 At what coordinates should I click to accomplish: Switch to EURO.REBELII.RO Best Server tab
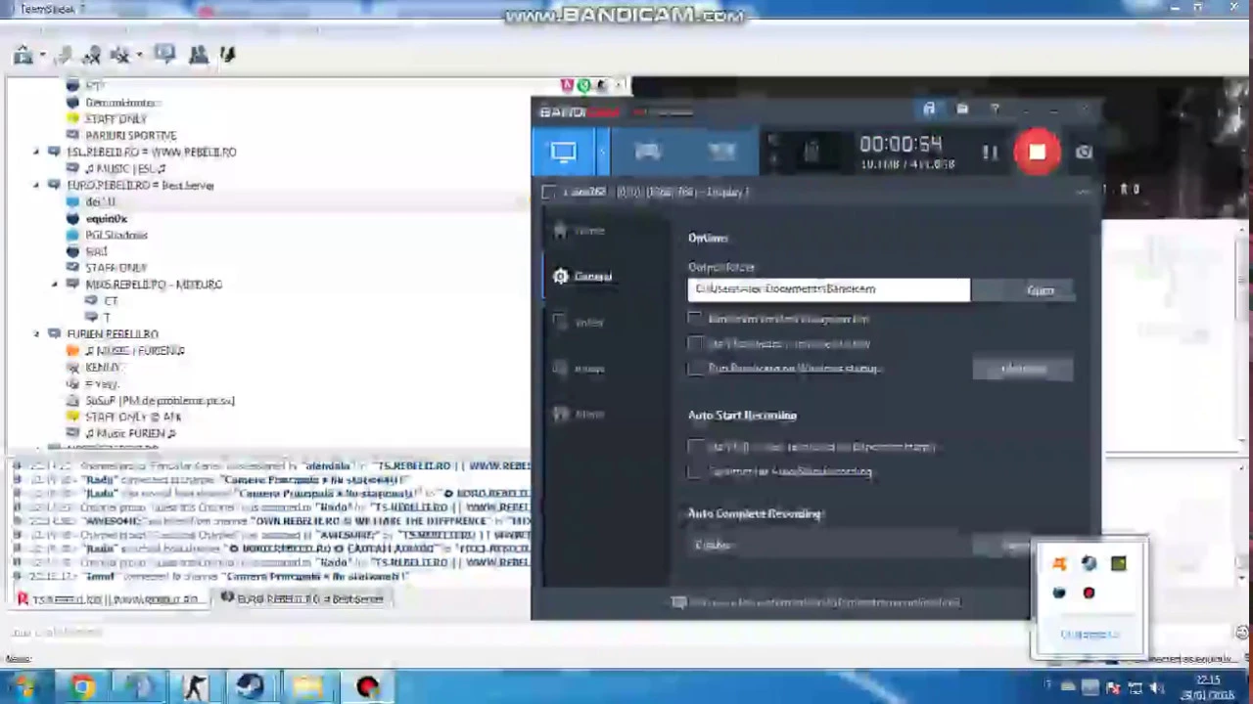click(x=303, y=599)
